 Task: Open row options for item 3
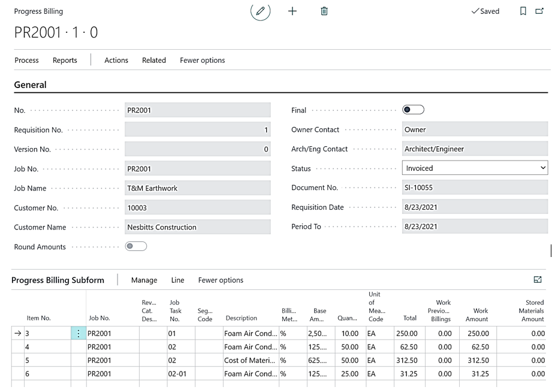pos(79,333)
